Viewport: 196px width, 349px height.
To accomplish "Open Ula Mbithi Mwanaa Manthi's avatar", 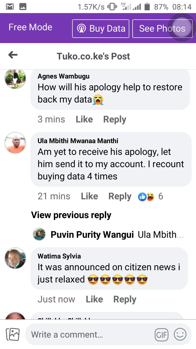I will 15,143.
